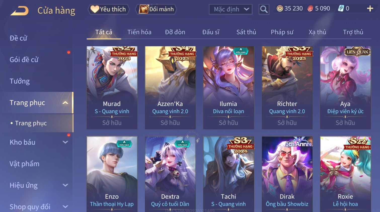Open Yêu thích favorites heart button
Viewport: 380px width, 212px height.
[x=108, y=9]
